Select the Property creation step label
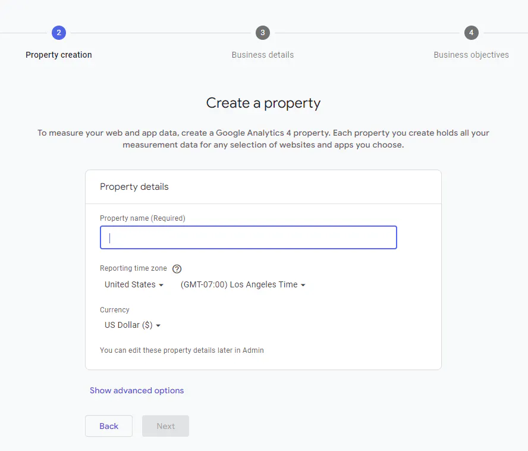The height and width of the screenshot is (451, 528). [59, 55]
